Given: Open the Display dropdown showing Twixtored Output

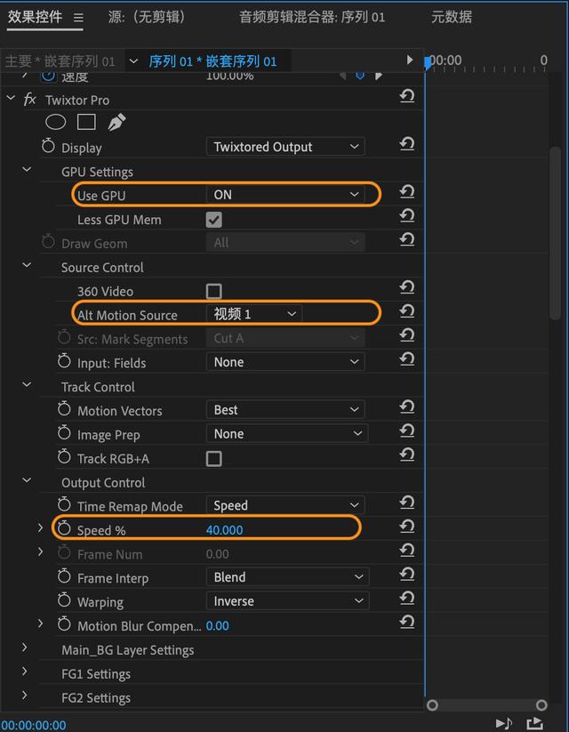Looking at the screenshot, I should 285,147.
